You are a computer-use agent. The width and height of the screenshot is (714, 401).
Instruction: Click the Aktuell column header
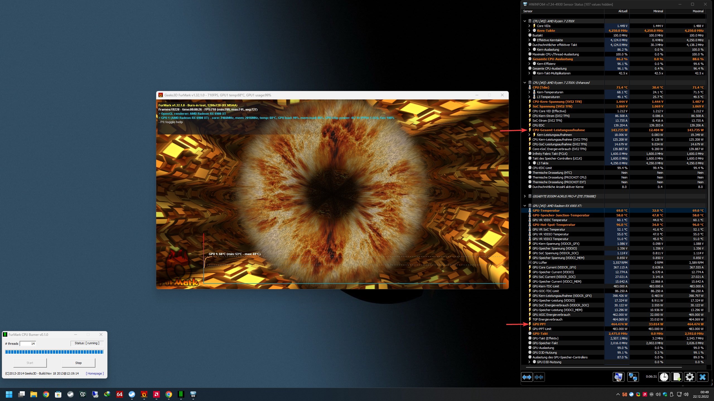click(623, 11)
